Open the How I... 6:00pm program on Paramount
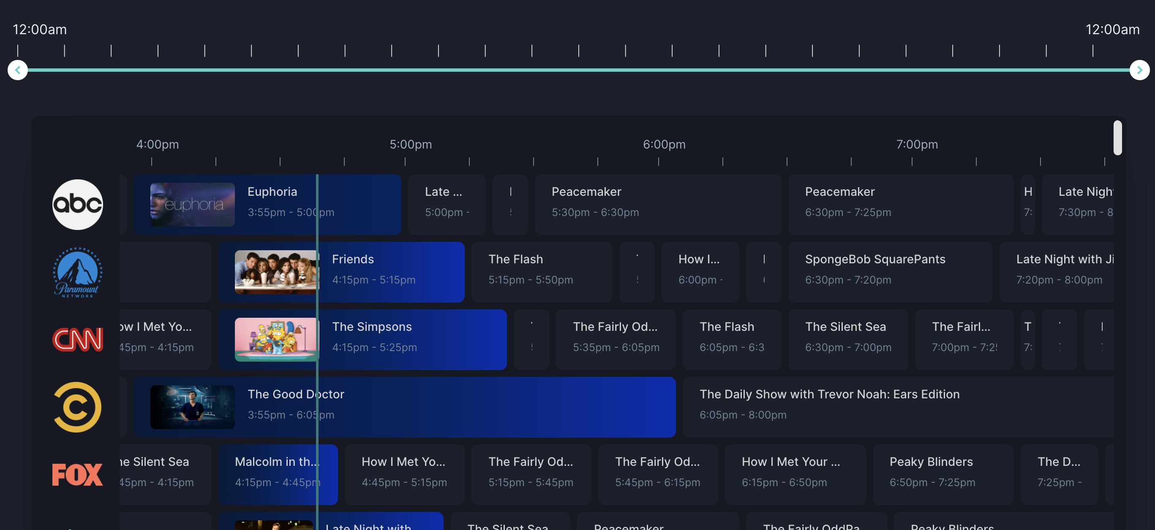 [700, 273]
